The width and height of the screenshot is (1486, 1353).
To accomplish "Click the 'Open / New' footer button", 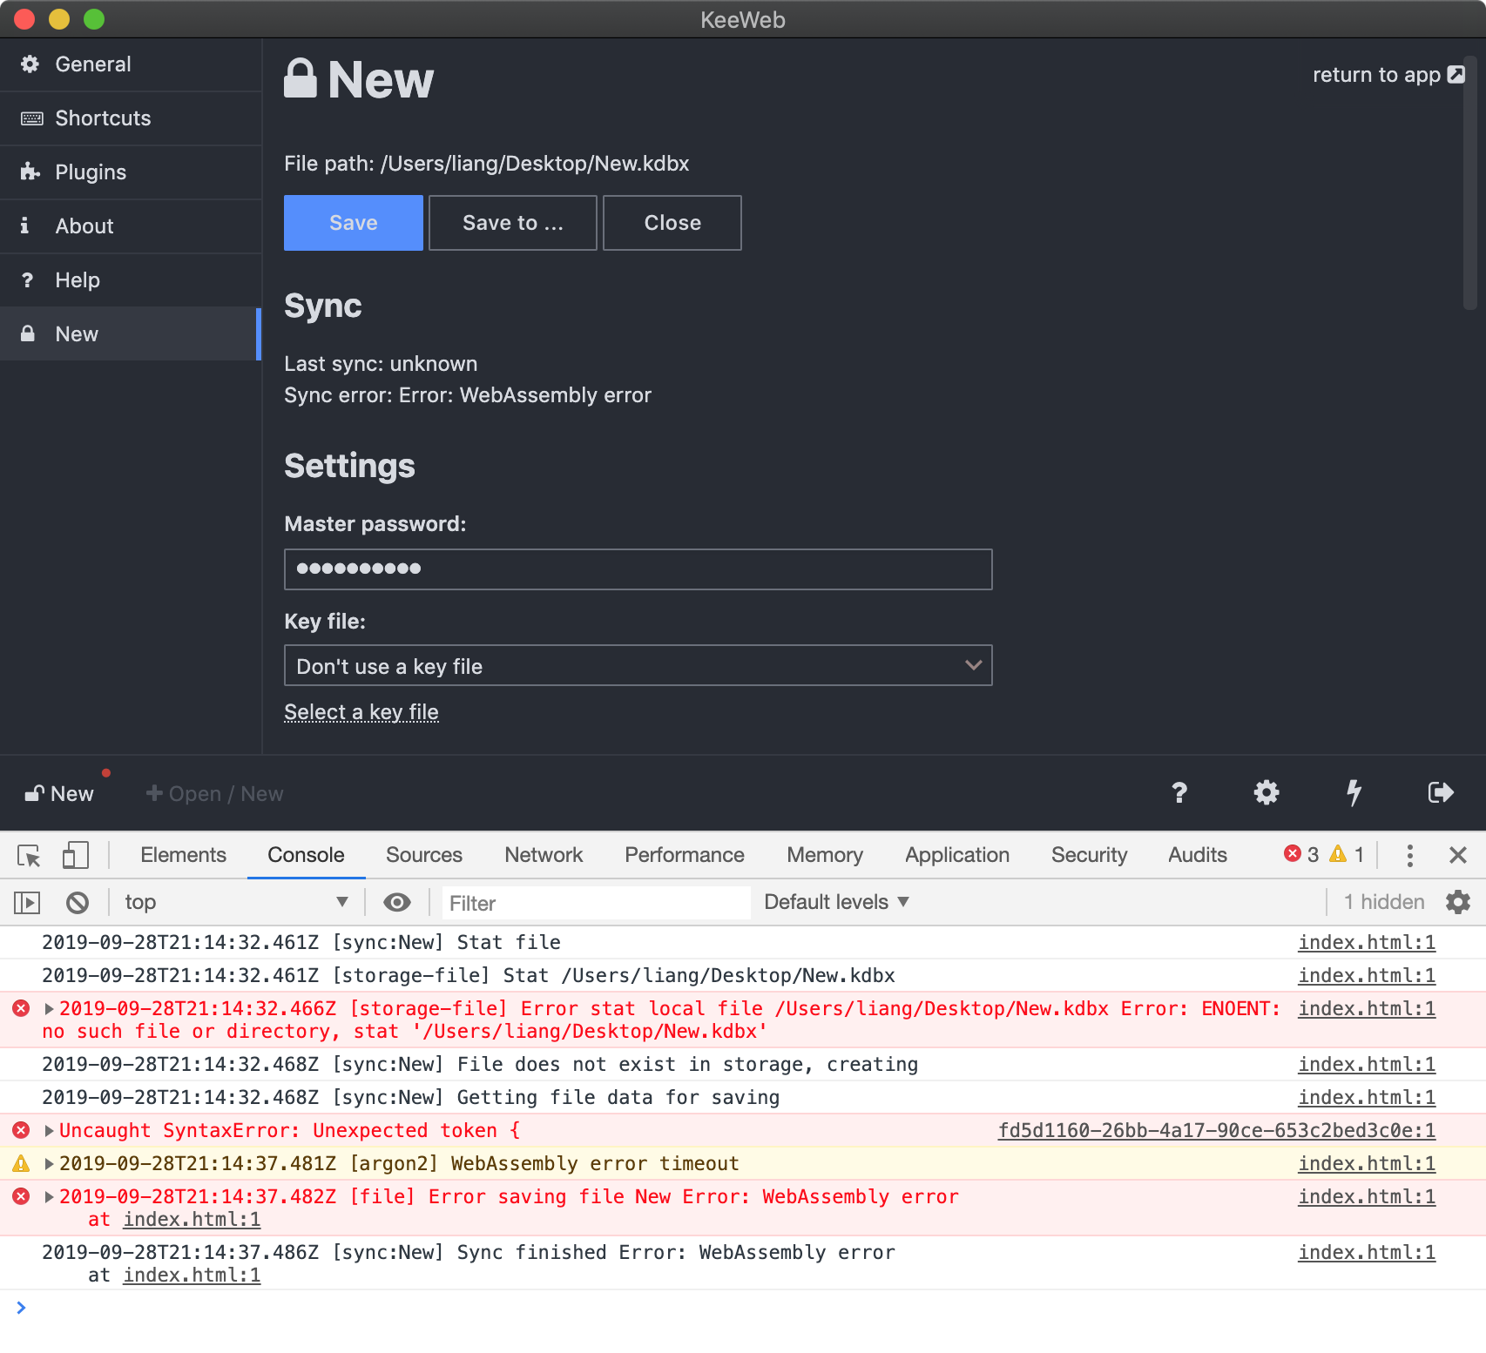I will [215, 793].
